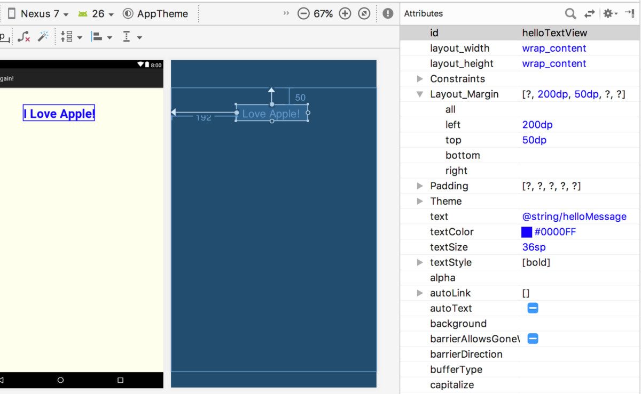The height and width of the screenshot is (394, 641).
Task: Click the Android API robot icon
Action: (x=82, y=14)
